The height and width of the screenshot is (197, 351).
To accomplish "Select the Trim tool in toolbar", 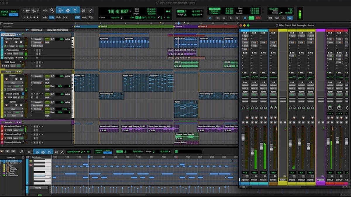I will [x=61, y=11].
